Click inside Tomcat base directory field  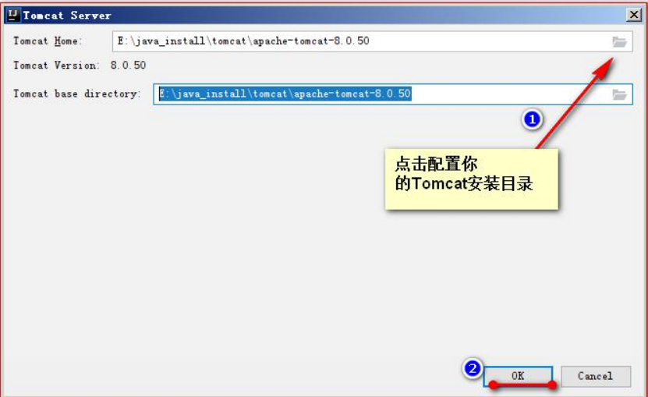pyautogui.click(x=392, y=94)
